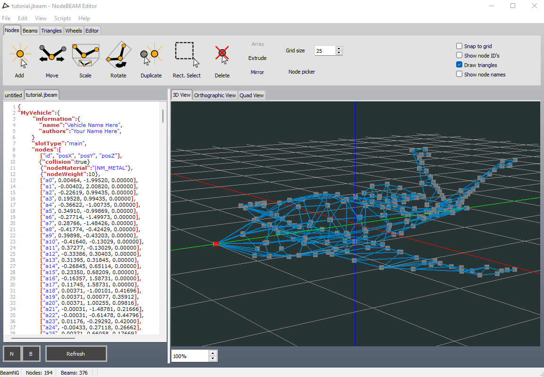Click the "MyVehicle" line in the code
The width and height of the screenshot is (544, 377).
click(x=39, y=113)
